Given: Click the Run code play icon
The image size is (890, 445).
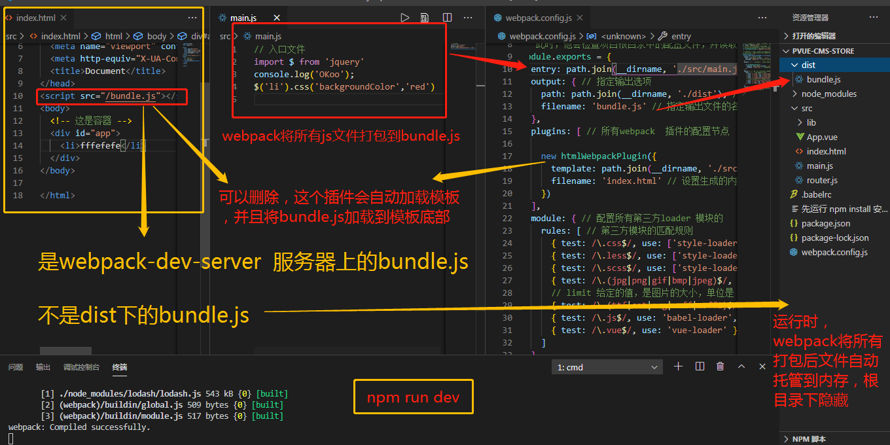Looking at the screenshot, I should coord(405,18).
